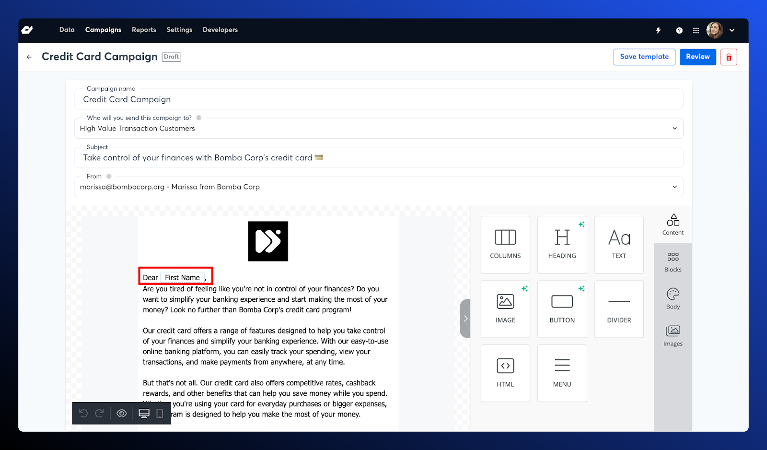Viewport: 767px width, 450px height.
Task: Collapse the content panel with side arrow
Action: click(465, 319)
